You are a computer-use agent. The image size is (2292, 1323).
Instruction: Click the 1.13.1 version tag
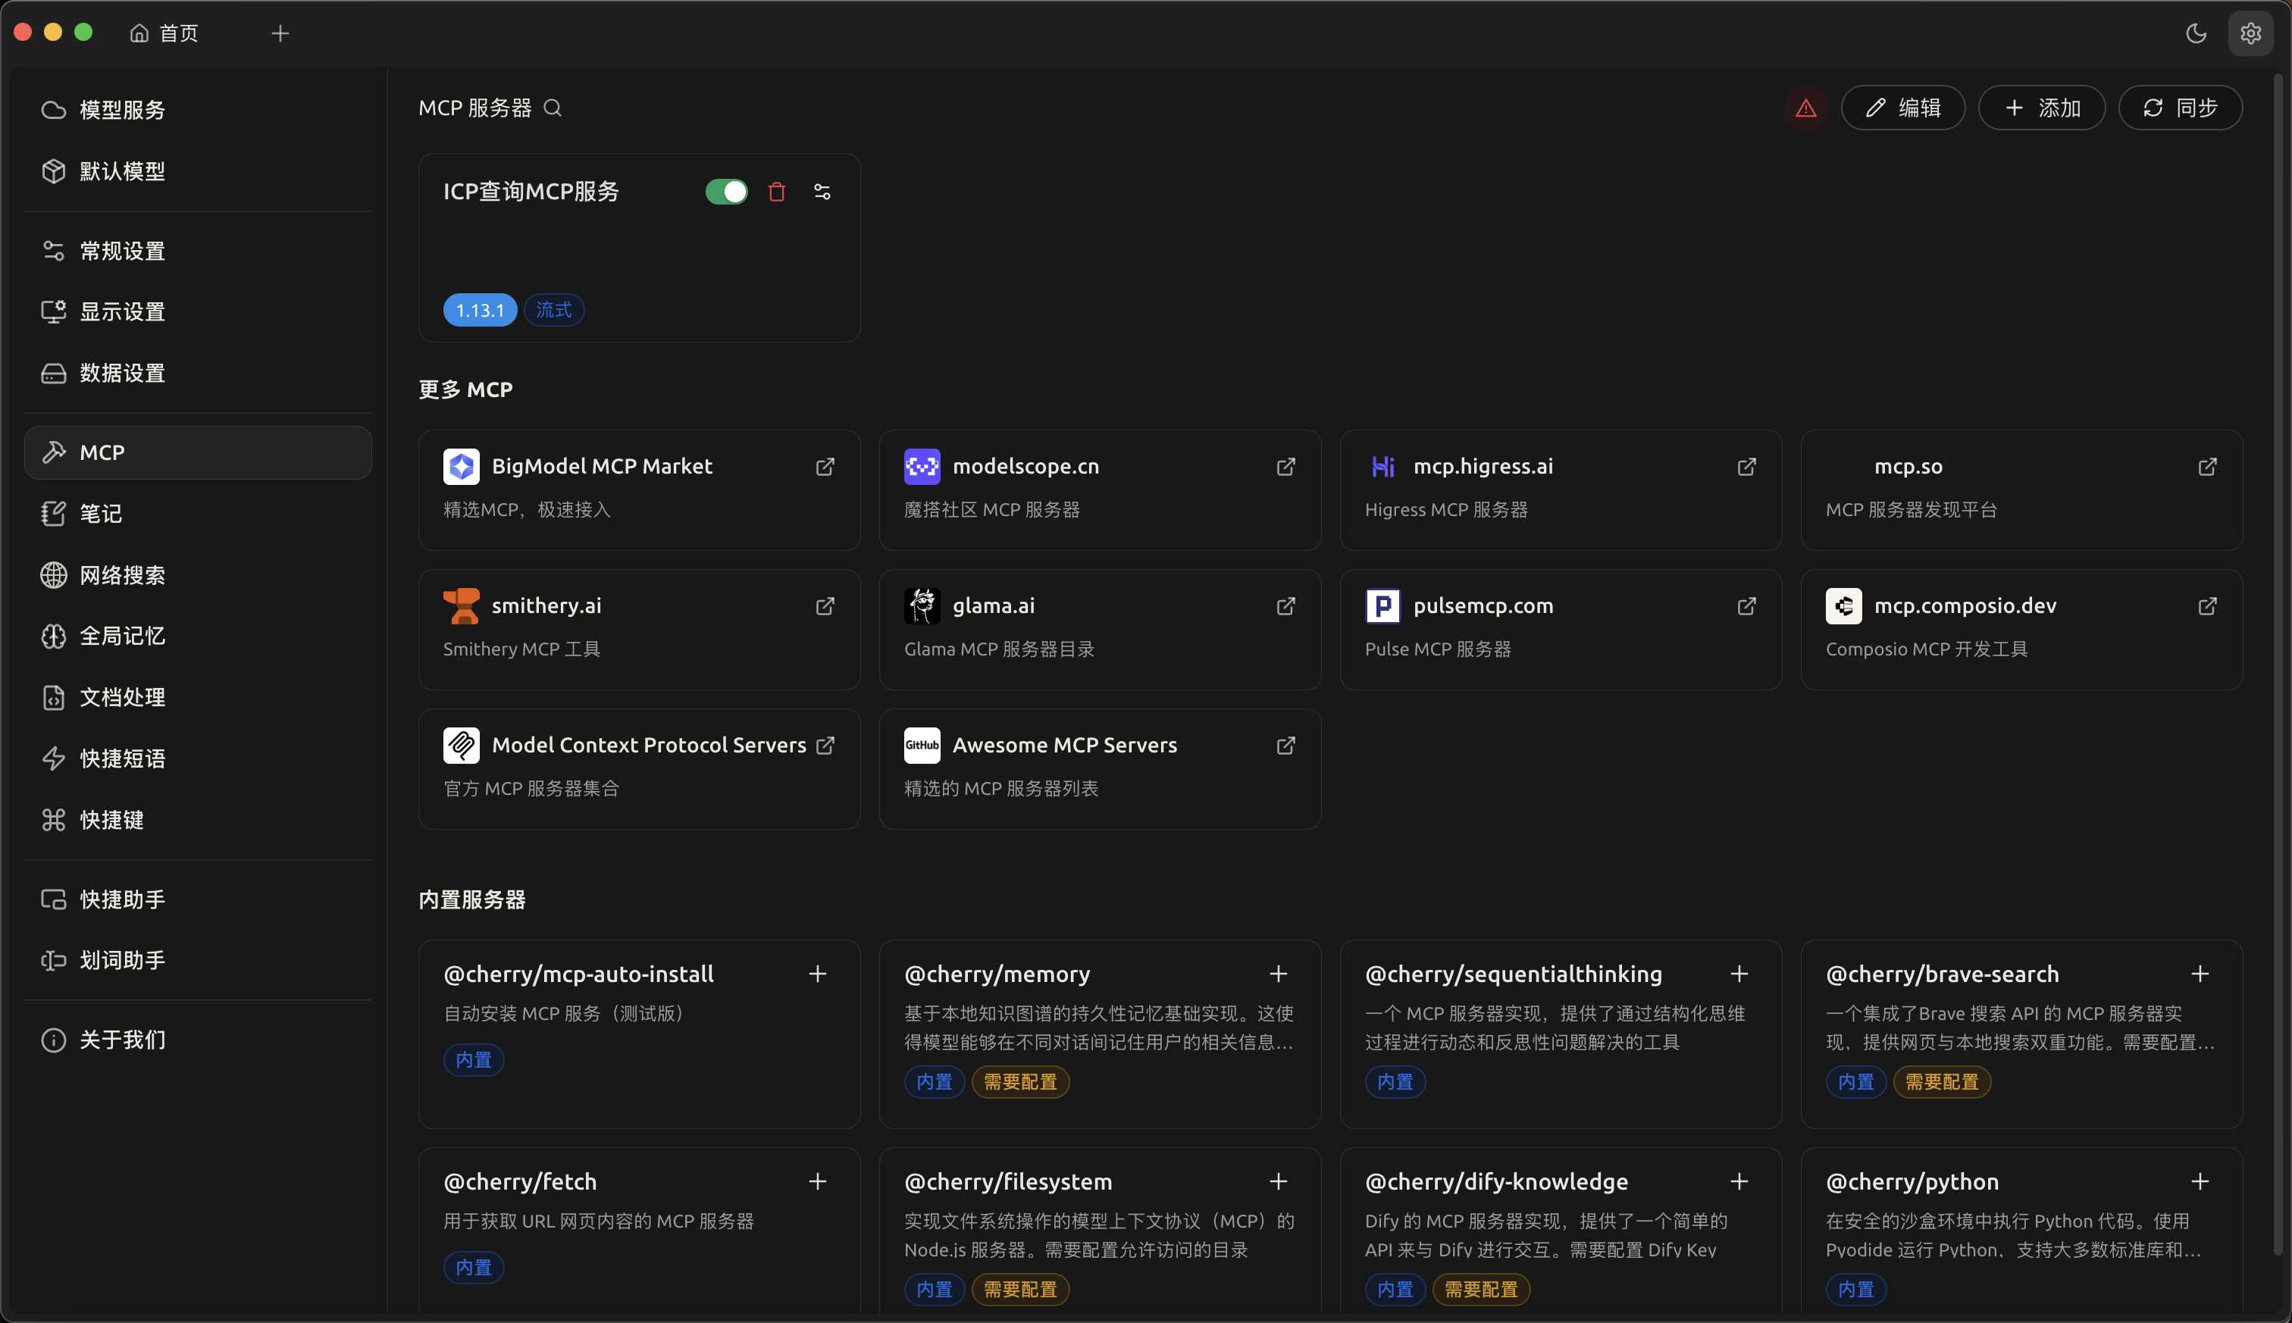tap(480, 310)
